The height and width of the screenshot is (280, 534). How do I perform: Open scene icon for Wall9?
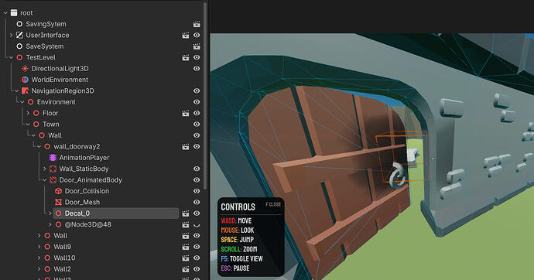[x=185, y=247]
